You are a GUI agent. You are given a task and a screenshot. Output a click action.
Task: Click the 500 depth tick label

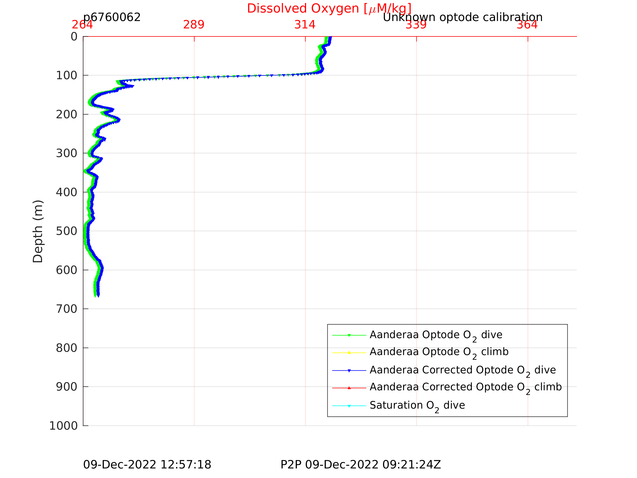pyautogui.click(x=66, y=231)
